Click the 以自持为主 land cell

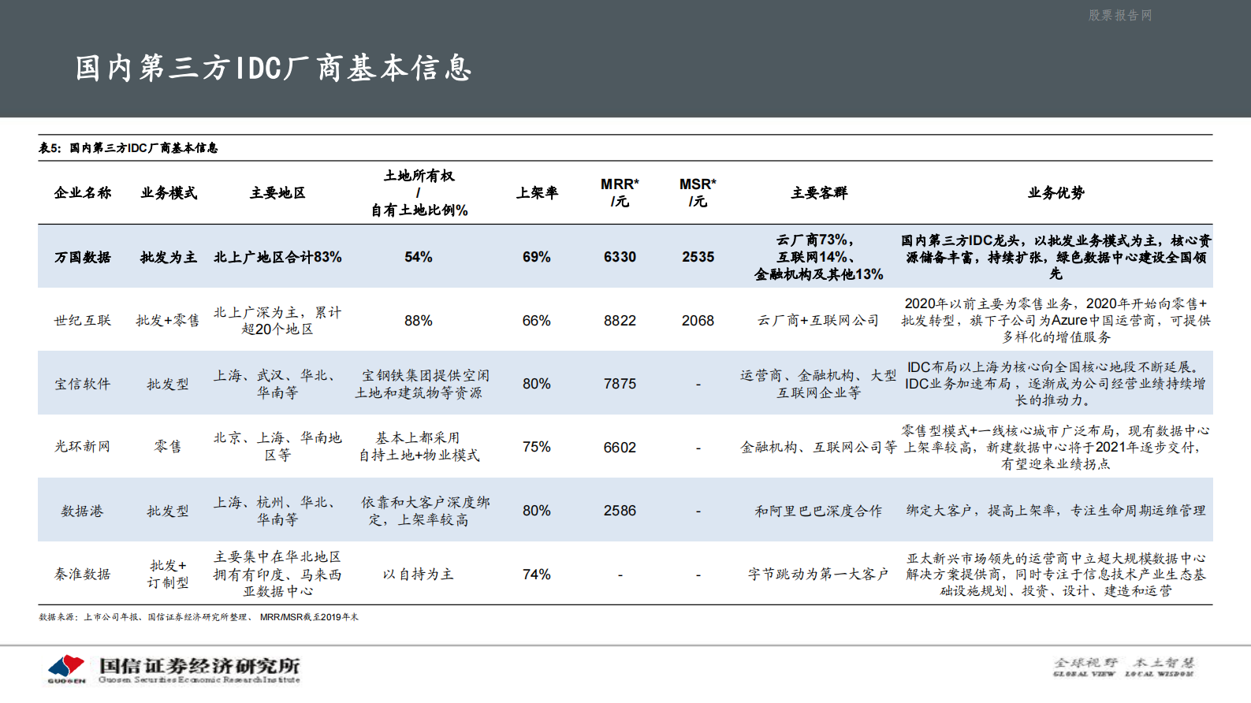pyautogui.click(x=419, y=575)
